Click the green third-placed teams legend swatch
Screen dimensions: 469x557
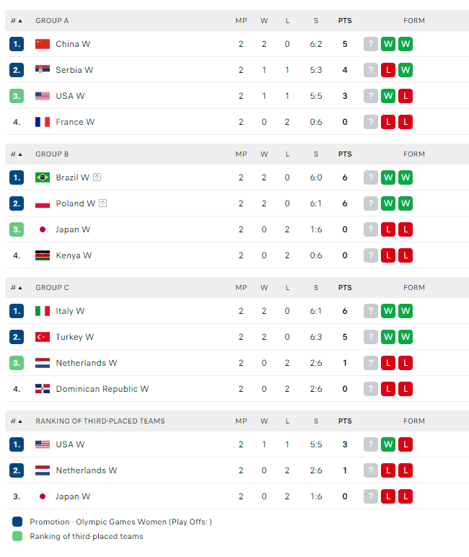[17, 536]
